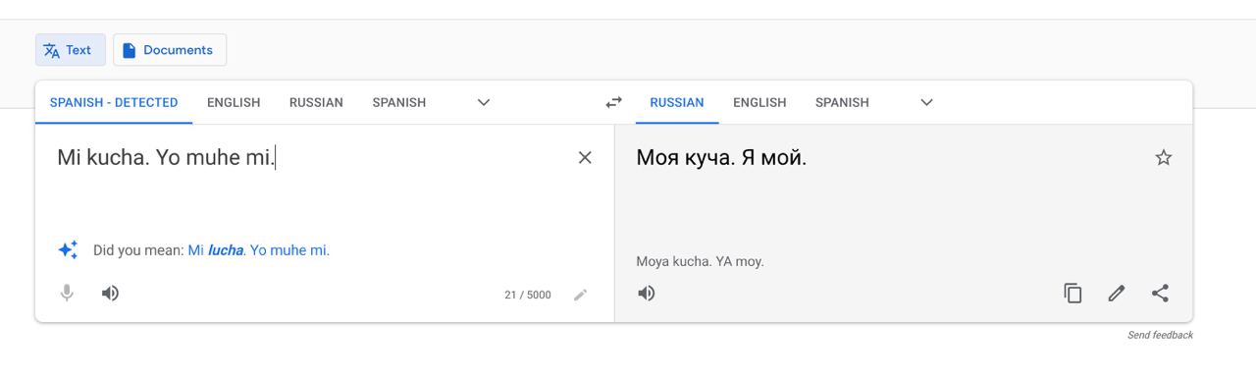
Task: Suggest an edit to the translation
Action: click(1117, 293)
